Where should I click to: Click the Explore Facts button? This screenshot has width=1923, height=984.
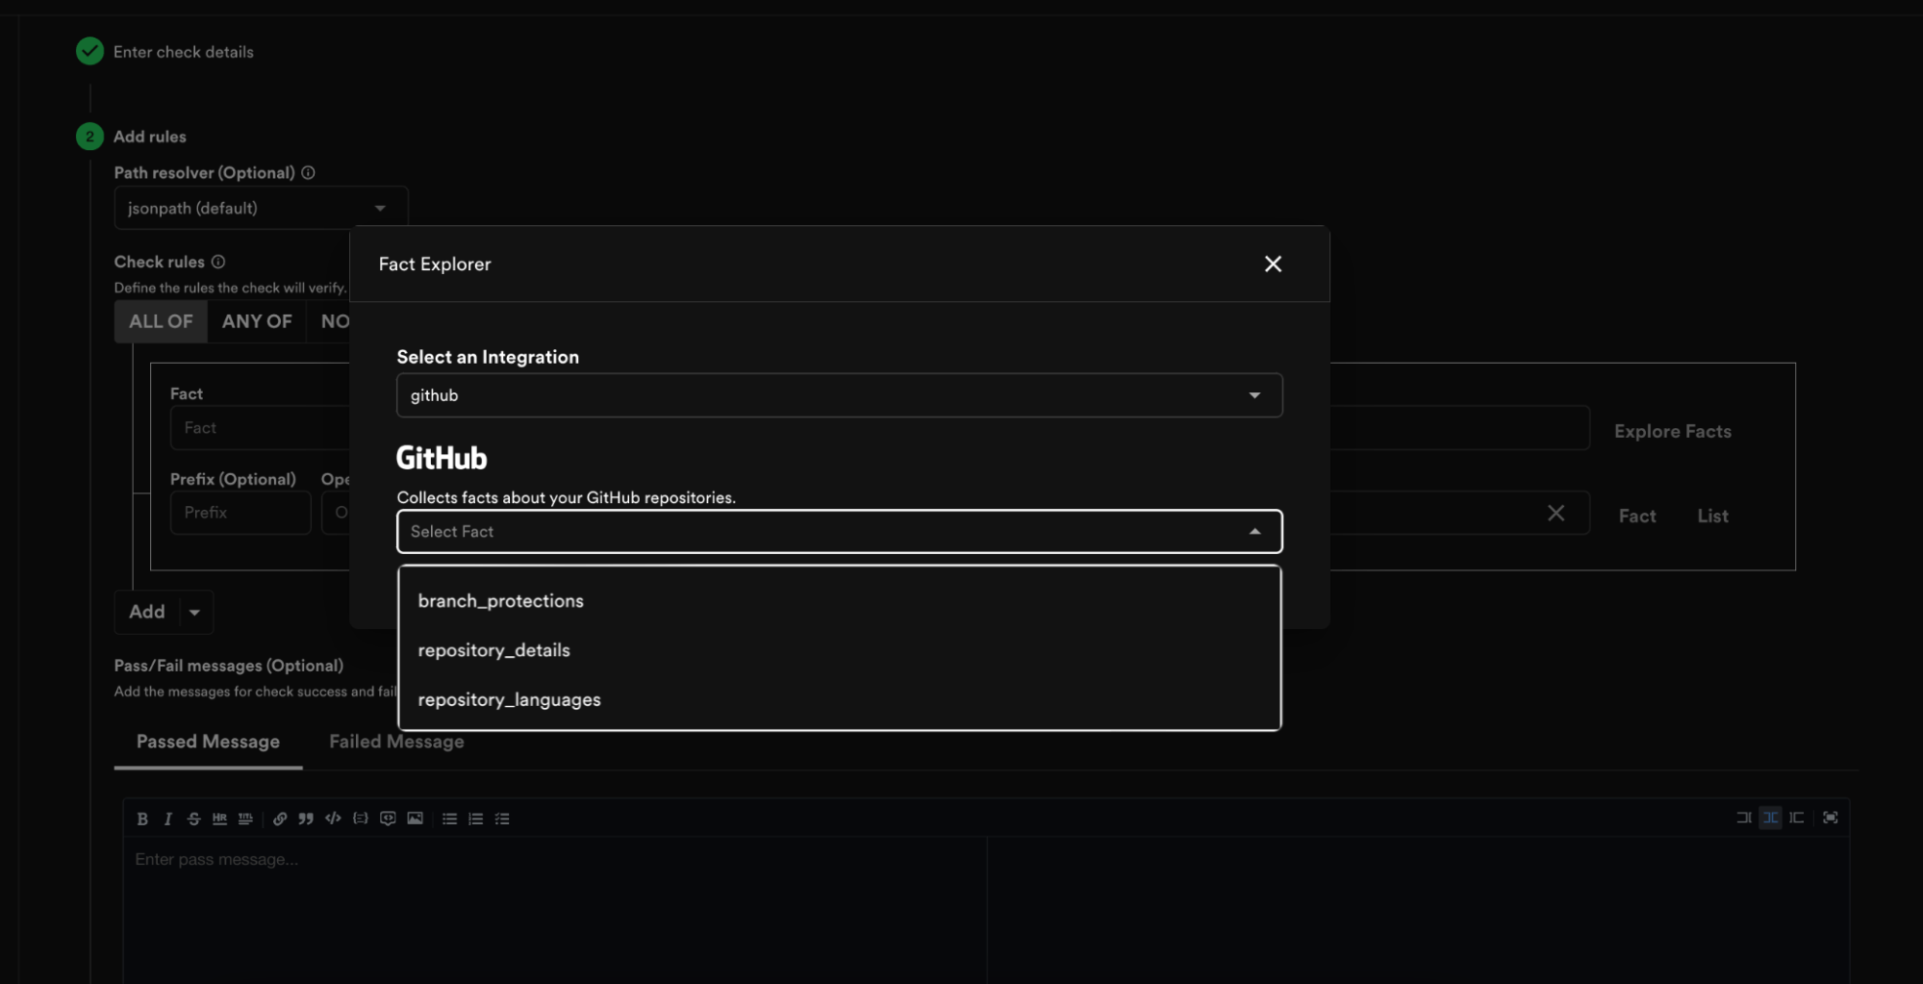[1672, 431]
